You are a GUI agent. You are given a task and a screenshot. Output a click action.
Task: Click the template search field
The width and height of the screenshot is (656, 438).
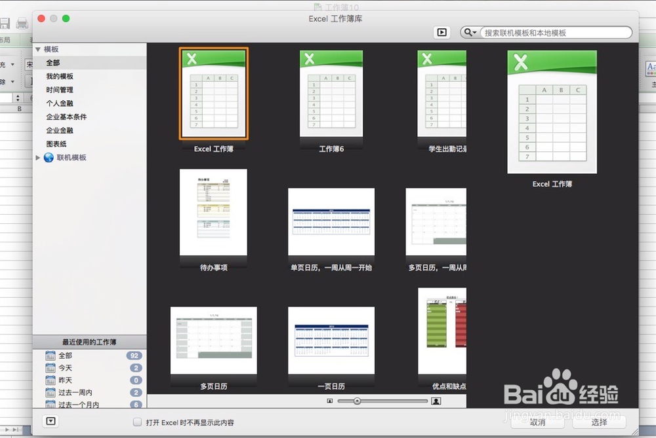(x=556, y=33)
